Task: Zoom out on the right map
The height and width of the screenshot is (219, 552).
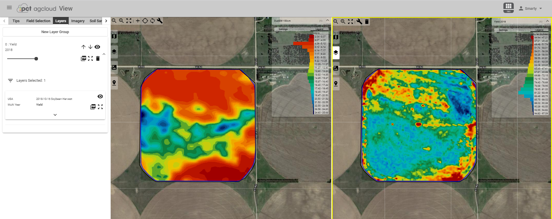Action: (x=336, y=22)
